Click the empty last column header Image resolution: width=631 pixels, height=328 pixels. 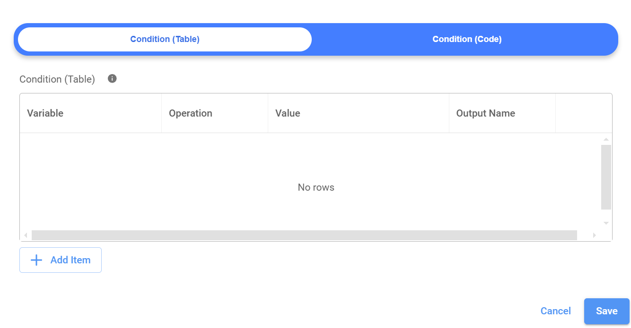[x=583, y=113]
